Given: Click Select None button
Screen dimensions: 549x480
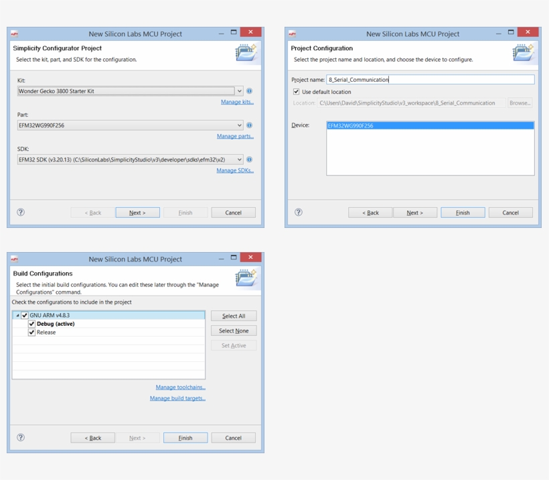Looking at the screenshot, I should pos(234,331).
